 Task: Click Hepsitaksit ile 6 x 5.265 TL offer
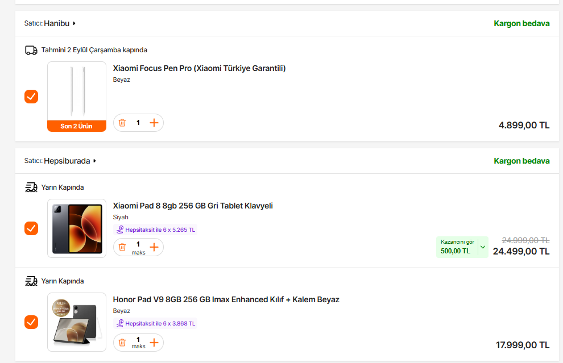coord(155,230)
